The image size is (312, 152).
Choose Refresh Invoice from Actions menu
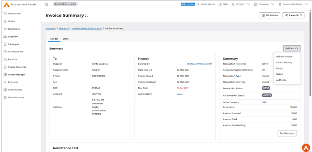[x=284, y=56]
